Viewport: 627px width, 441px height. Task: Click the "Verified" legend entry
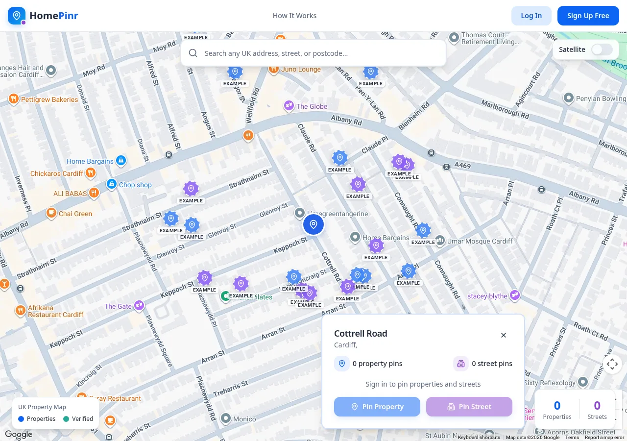click(x=78, y=419)
